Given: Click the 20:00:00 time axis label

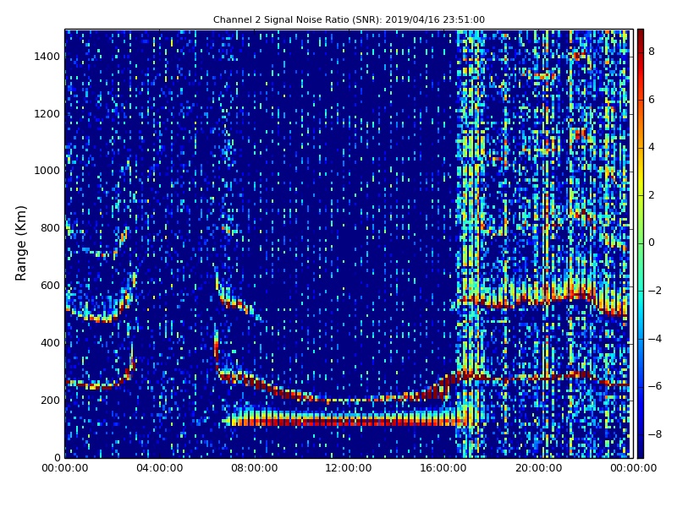Looking at the screenshot, I should coord(538,468).
